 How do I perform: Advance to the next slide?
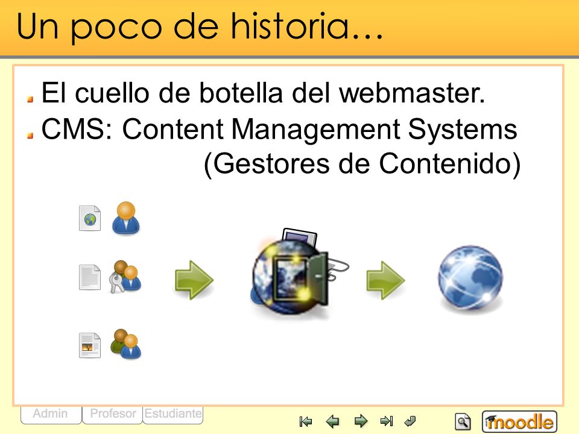(361, 421)
